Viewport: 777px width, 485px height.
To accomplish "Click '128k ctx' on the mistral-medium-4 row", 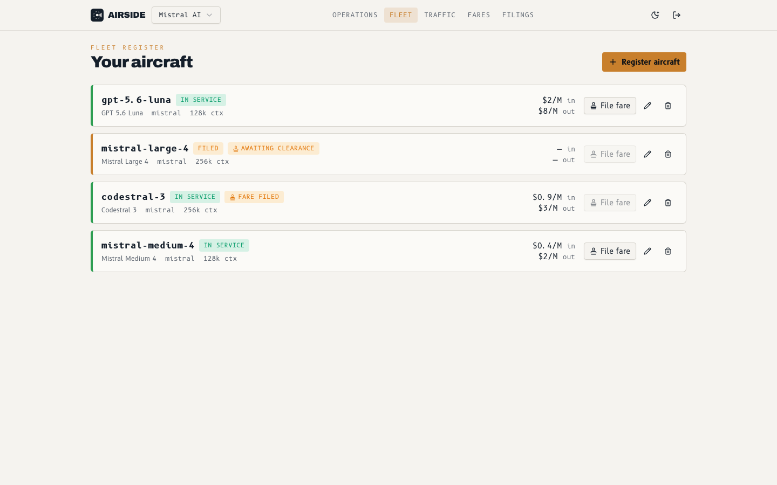I will tap(220, 259).
